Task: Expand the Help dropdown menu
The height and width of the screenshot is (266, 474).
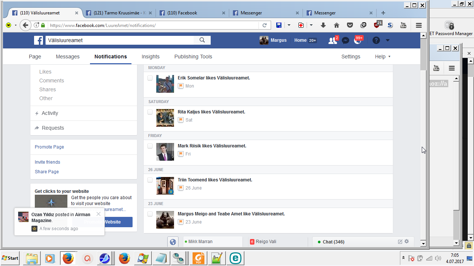Action: click(383, 57)
